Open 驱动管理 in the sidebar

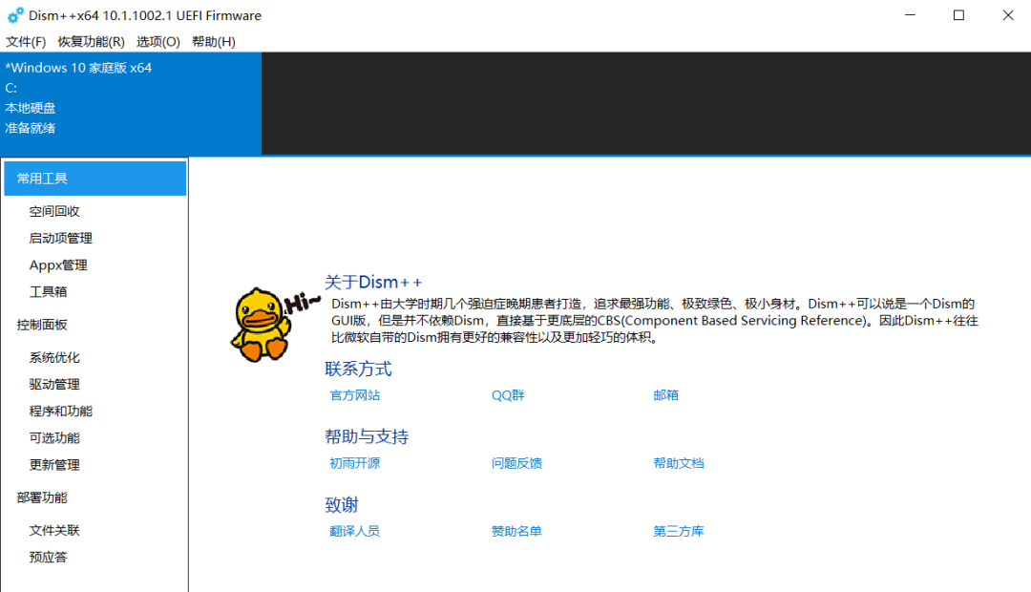pos(53,384)
